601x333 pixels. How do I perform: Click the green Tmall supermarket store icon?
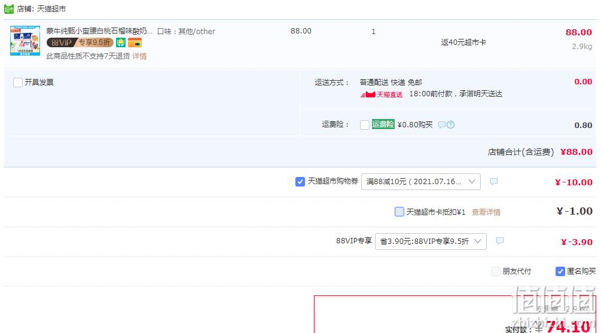(x=9, y=9)
